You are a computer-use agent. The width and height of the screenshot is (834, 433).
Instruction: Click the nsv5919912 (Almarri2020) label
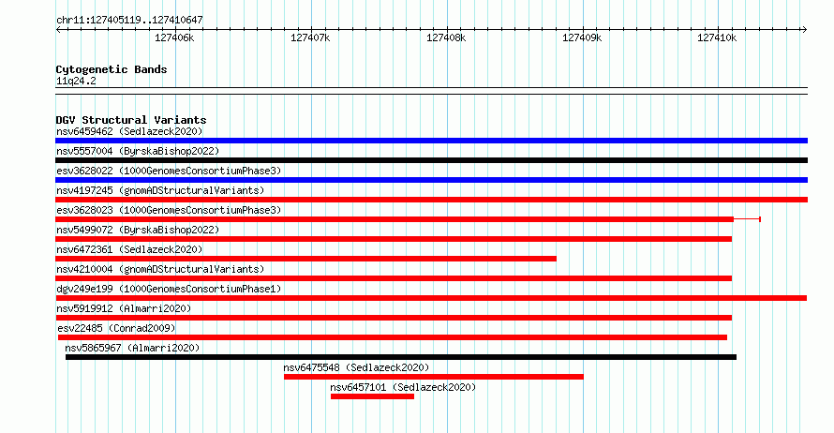pos(124,308)
